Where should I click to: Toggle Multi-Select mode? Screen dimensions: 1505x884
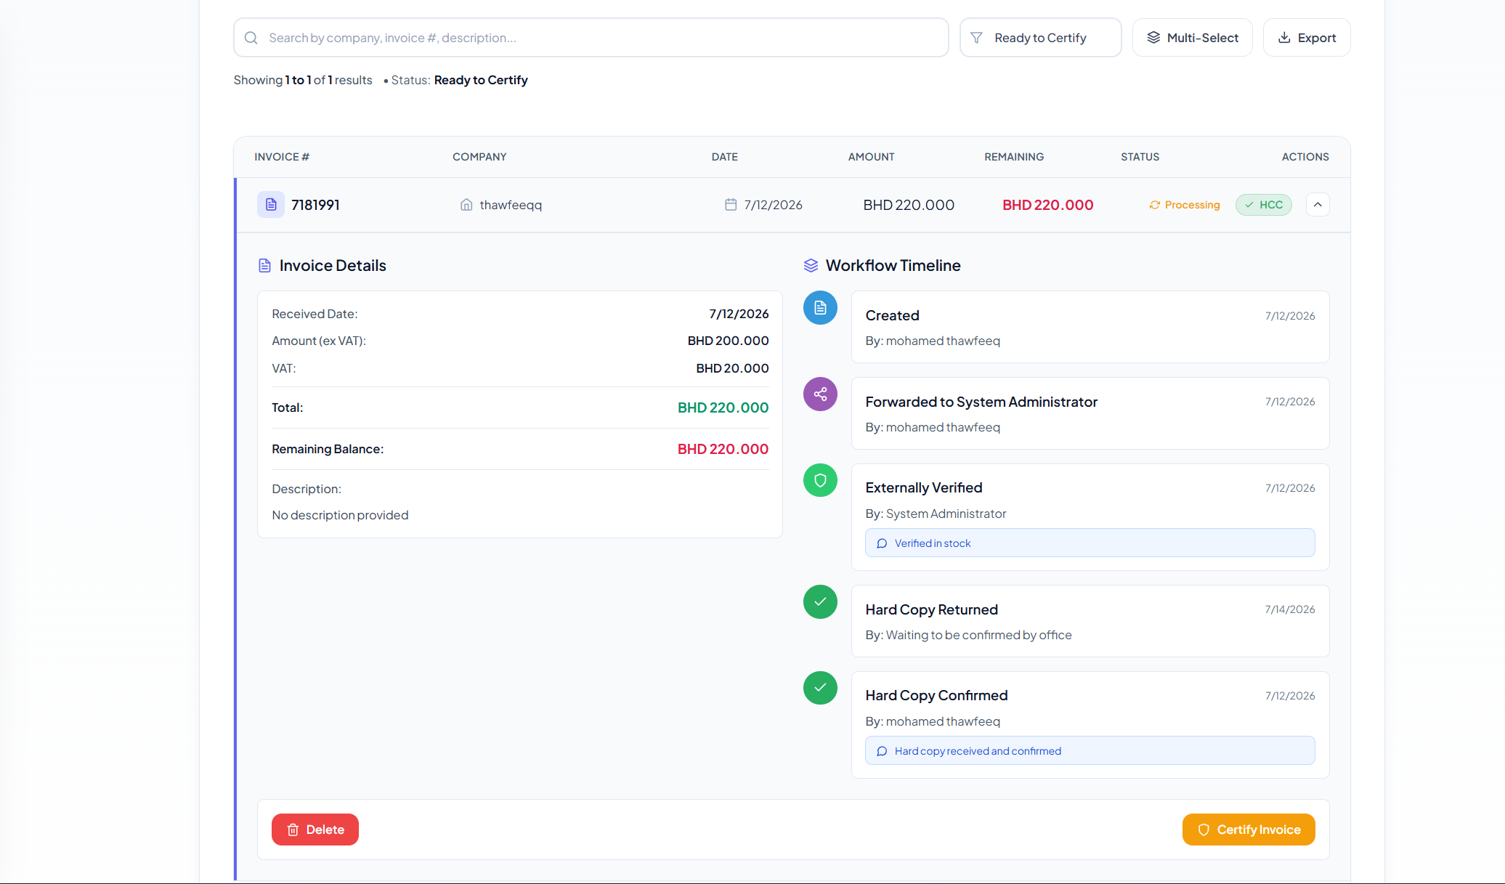(x=1192, y=38)
